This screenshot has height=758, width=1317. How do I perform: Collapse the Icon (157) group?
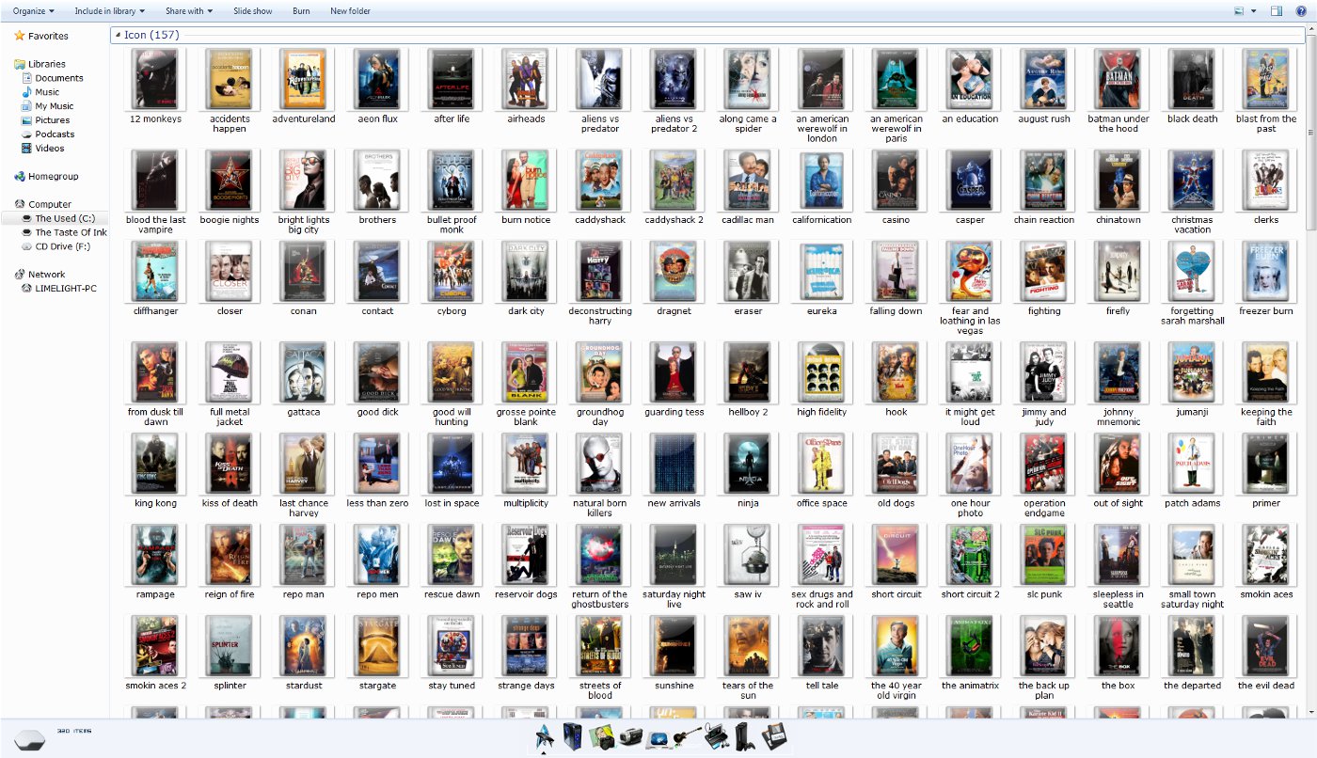119,36
